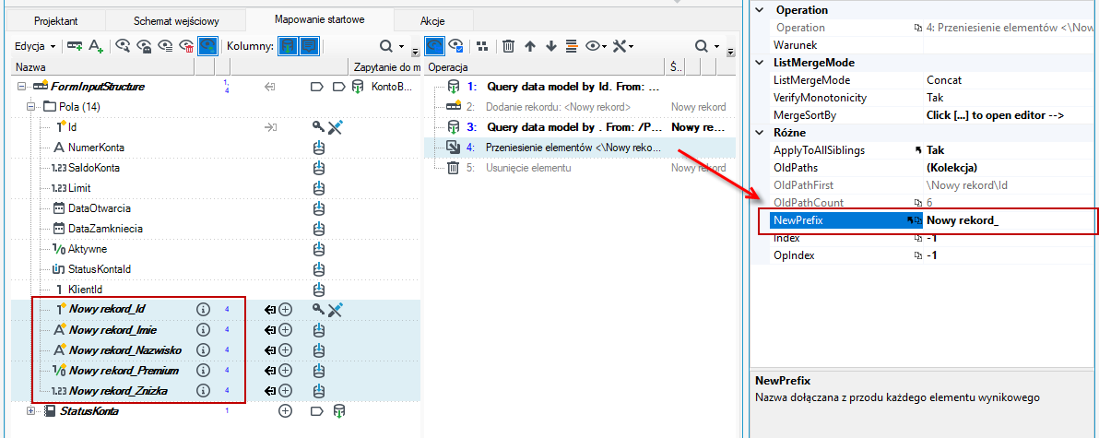Open the wrench tools dropdown
The width and height of the screenshot is (1099, 438).
(623, 46)
